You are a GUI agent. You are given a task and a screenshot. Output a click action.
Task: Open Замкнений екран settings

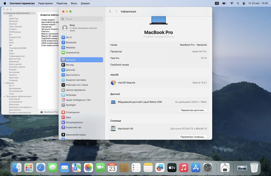82,135
